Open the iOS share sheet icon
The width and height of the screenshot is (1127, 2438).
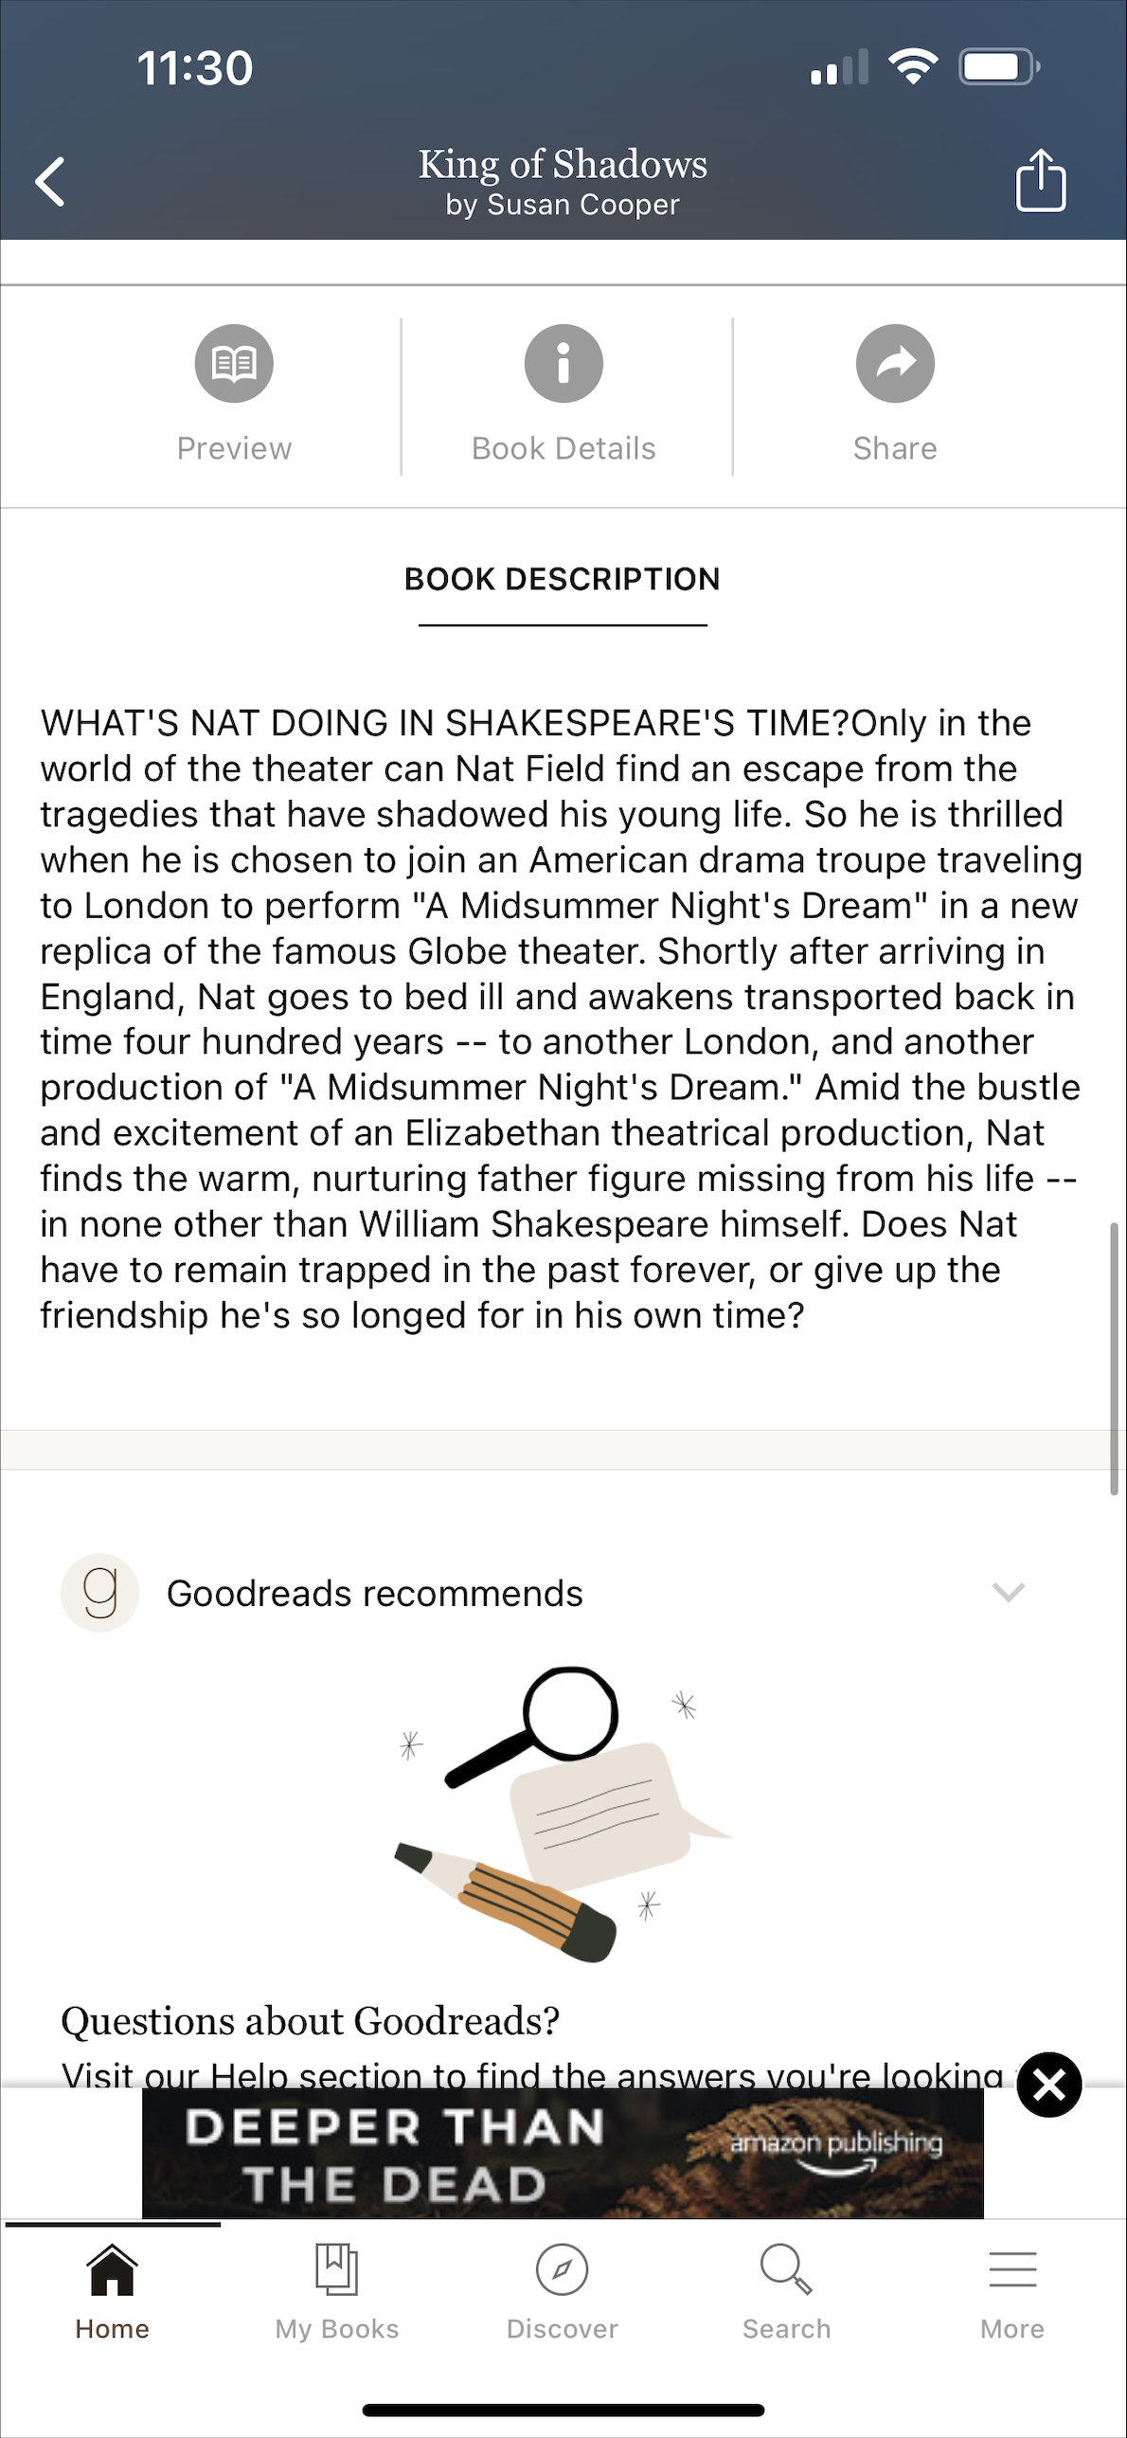pos(1040,180)
